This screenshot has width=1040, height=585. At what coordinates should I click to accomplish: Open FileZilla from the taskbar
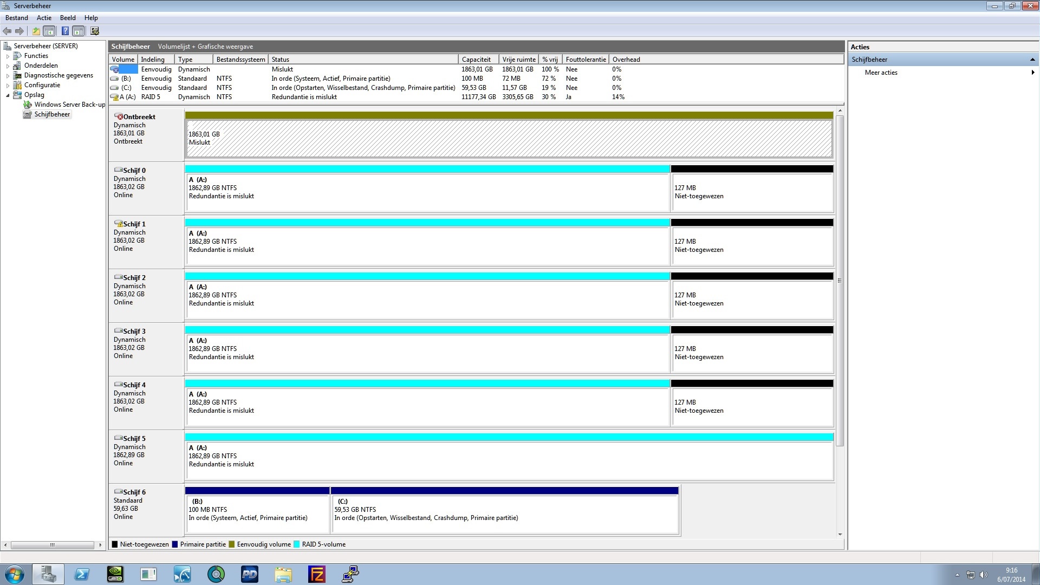316,574
